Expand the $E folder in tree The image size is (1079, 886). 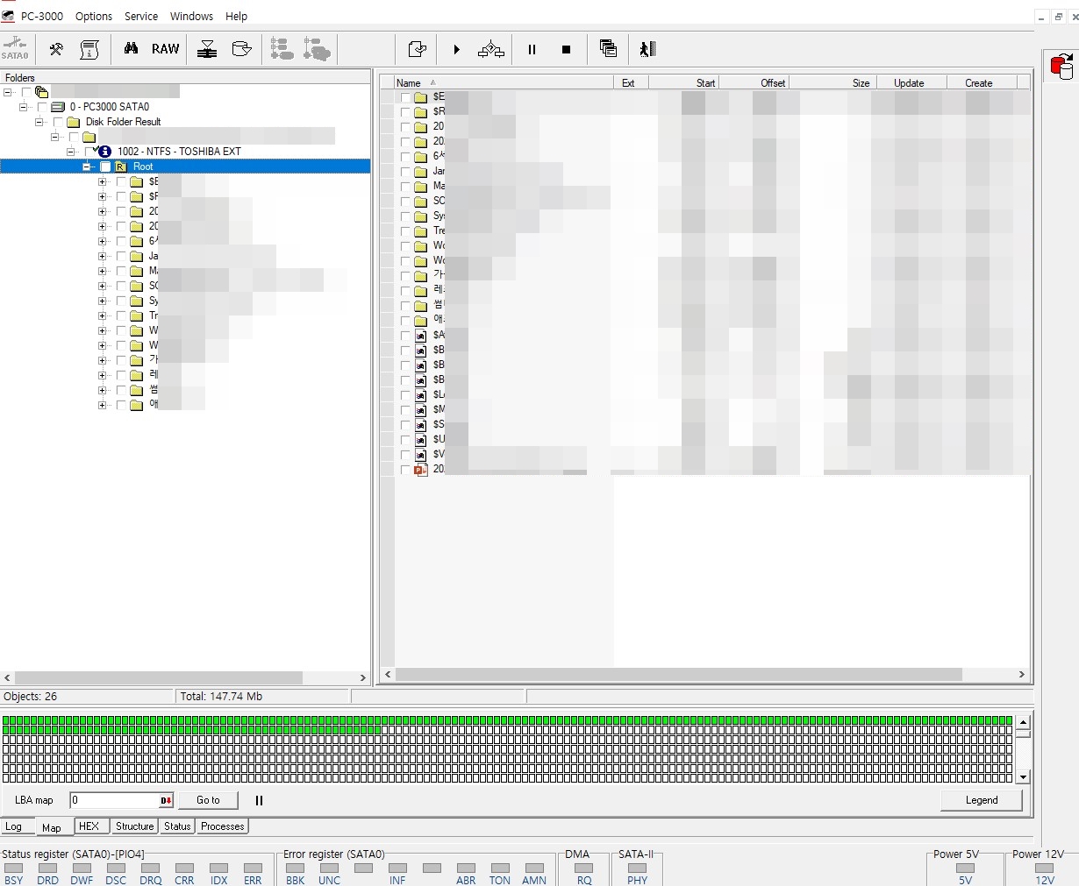click(103, 182)
